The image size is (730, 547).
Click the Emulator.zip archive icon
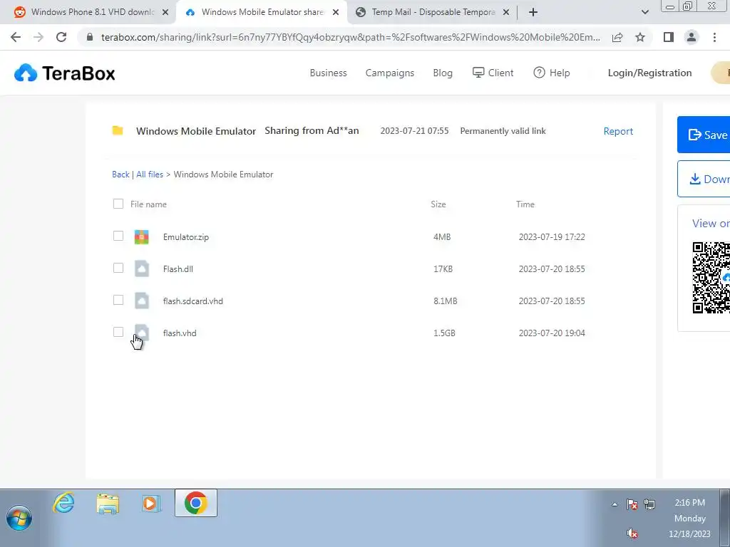(142, 236)
